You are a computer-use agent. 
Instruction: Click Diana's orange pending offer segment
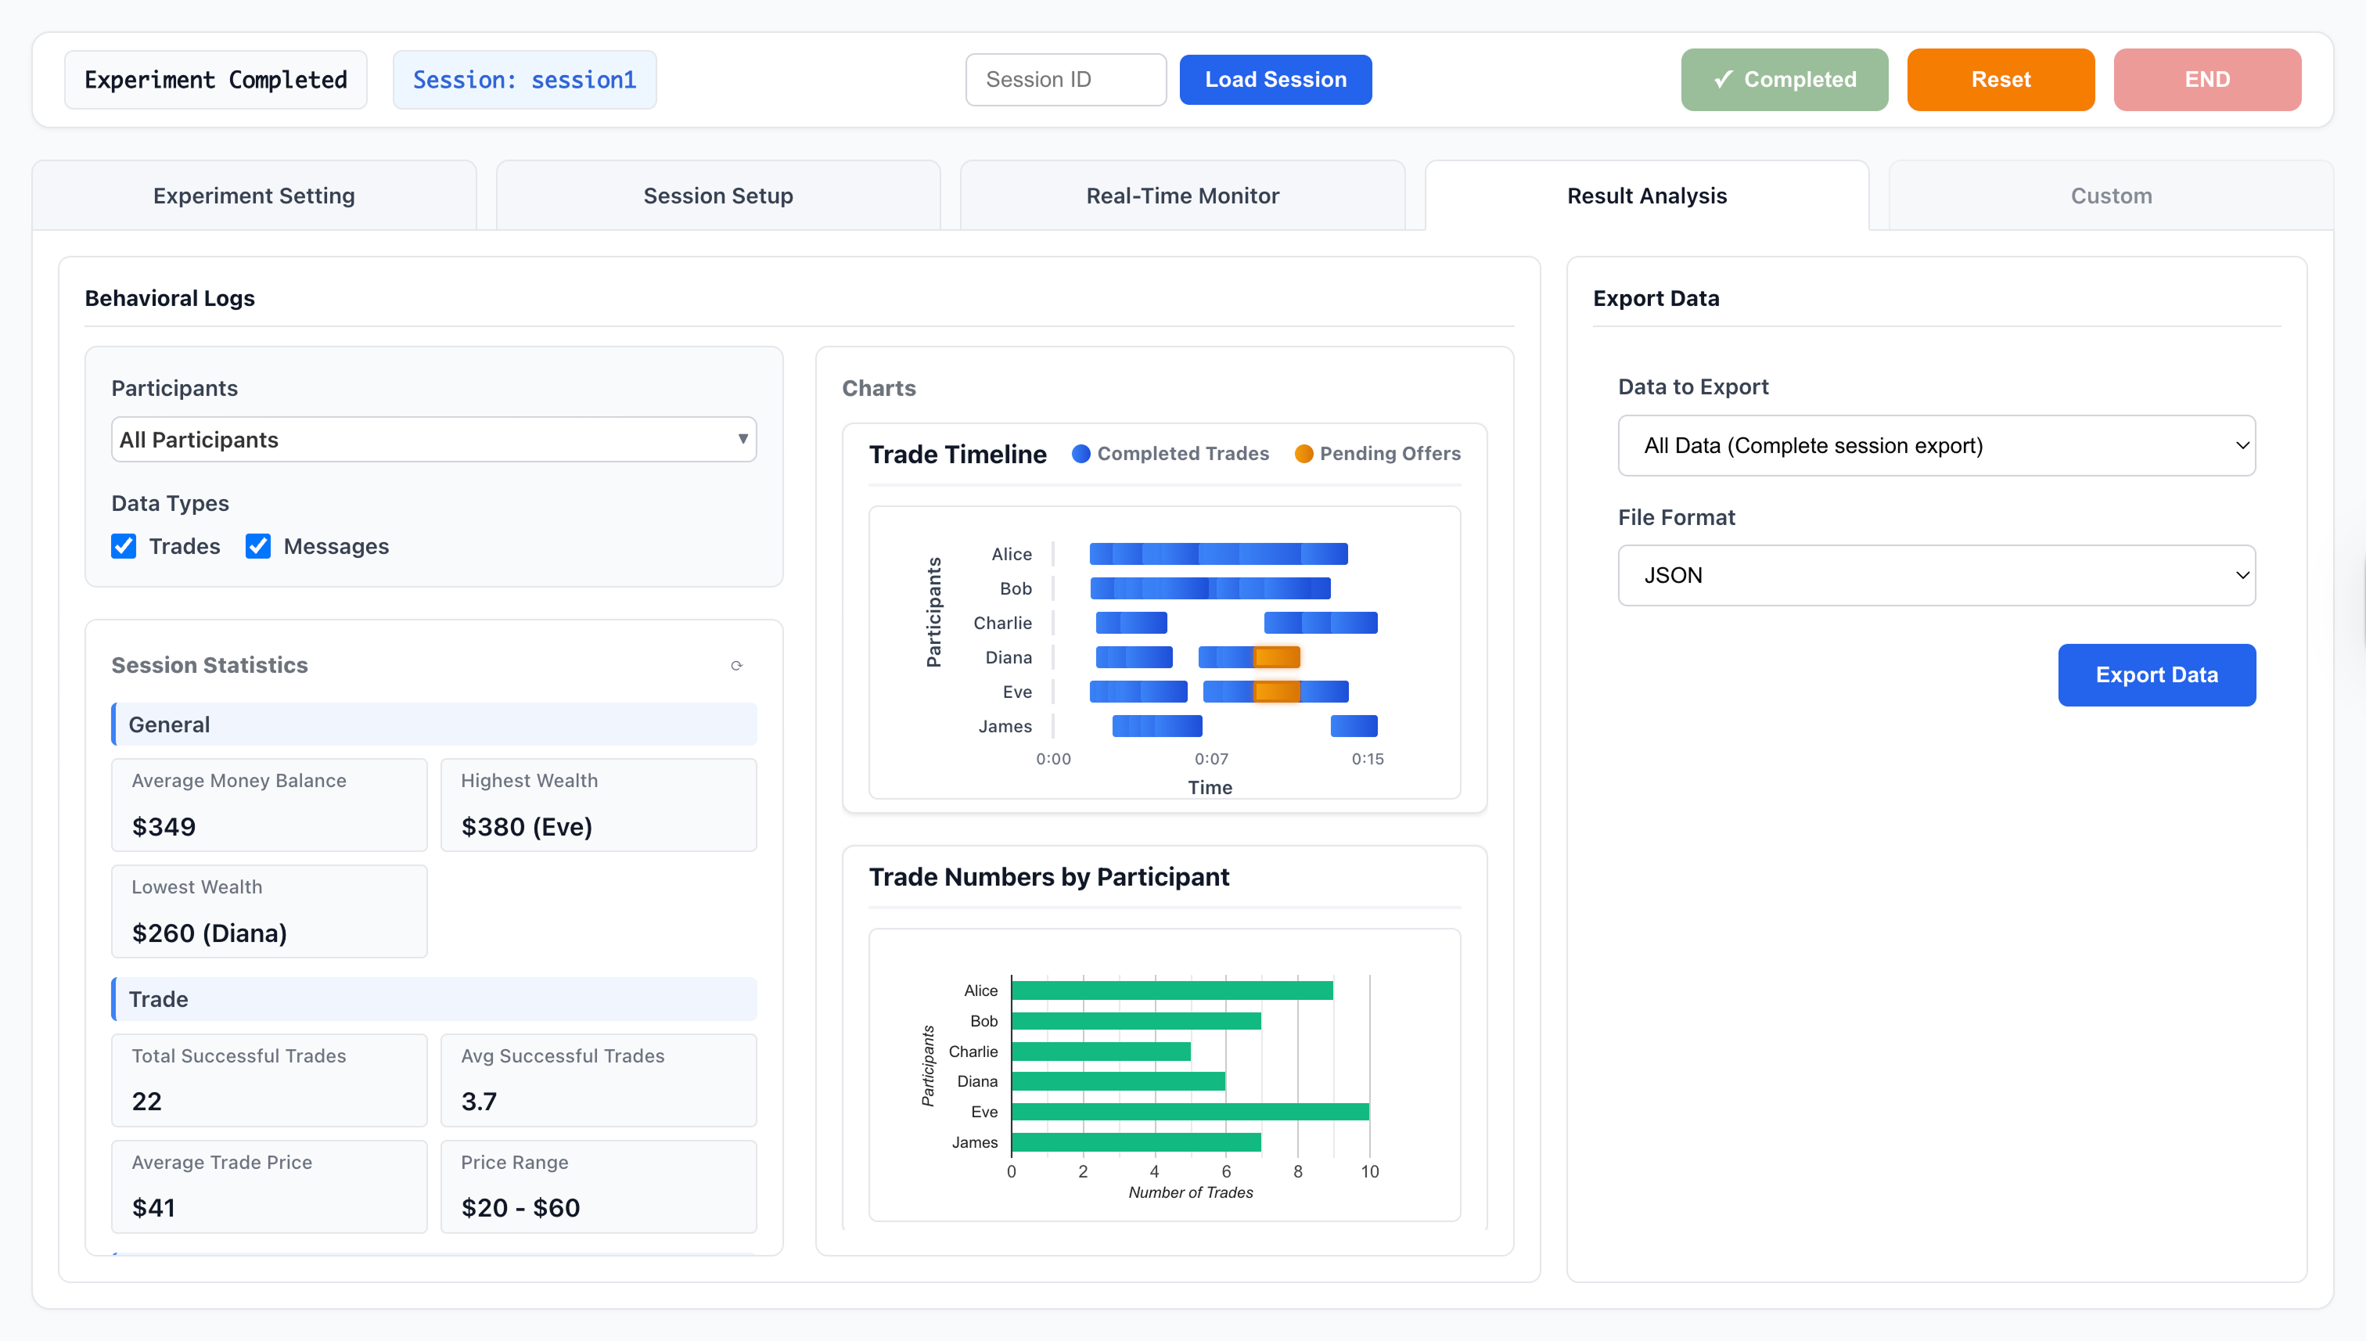pyautogui.click(x=1276, y=656)
